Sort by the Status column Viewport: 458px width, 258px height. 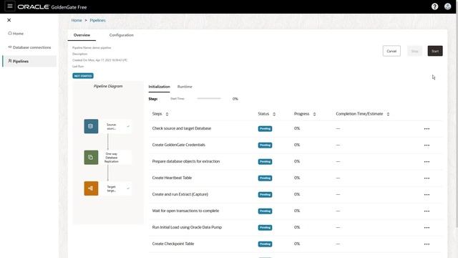coord(274,114)
